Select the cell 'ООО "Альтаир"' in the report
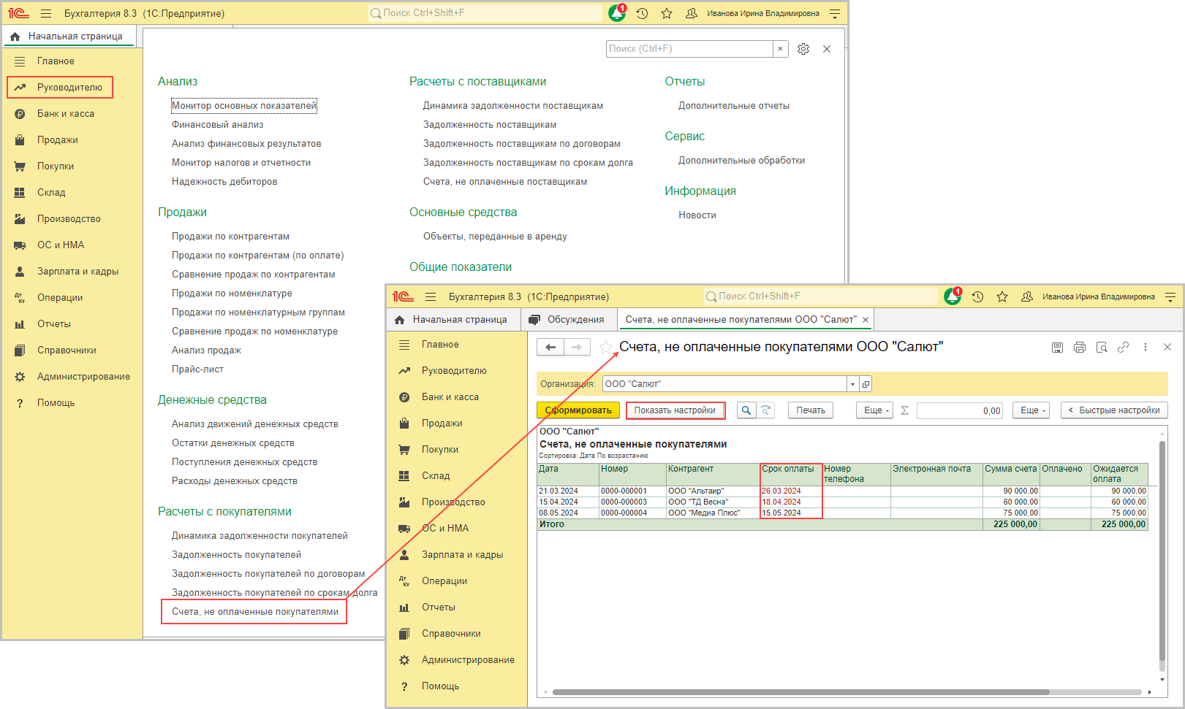 point(713,491)
